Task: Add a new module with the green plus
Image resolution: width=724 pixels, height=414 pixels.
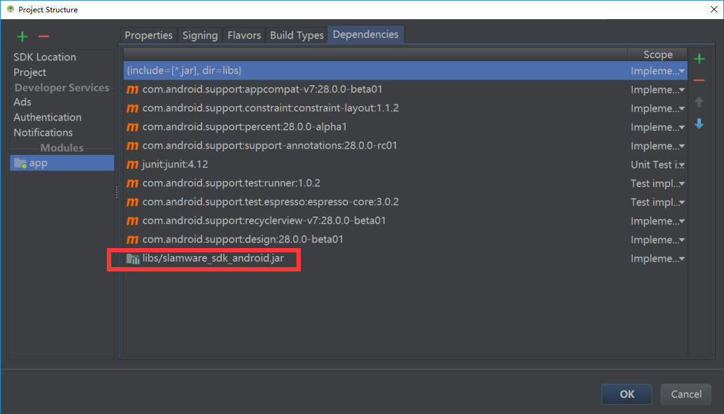Action: tap(22, 36)
